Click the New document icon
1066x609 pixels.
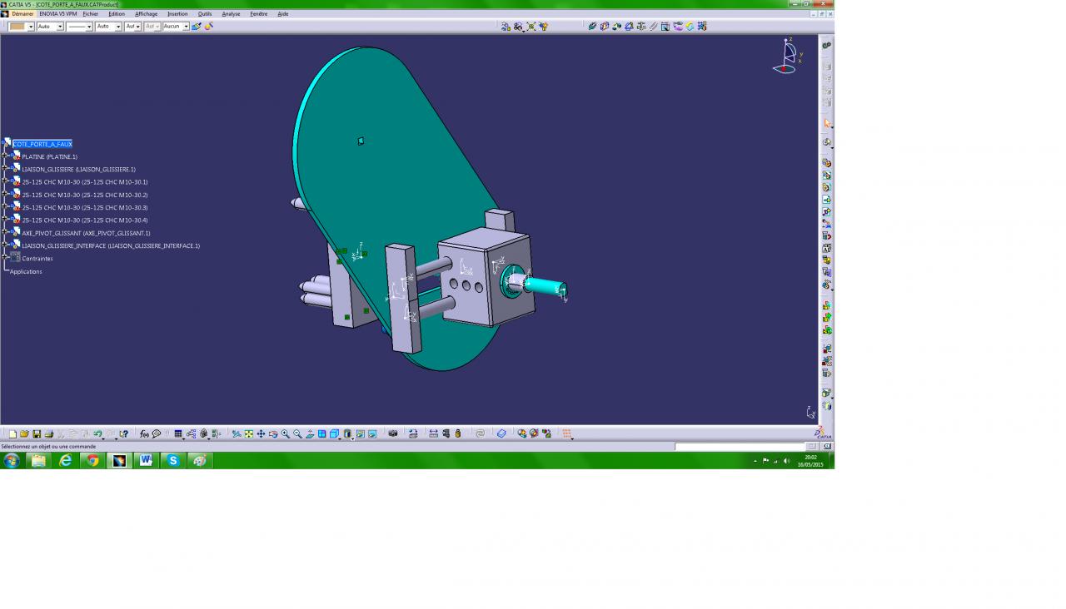12,433
